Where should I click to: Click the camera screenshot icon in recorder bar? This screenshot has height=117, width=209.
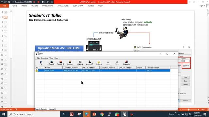(43, 2)
